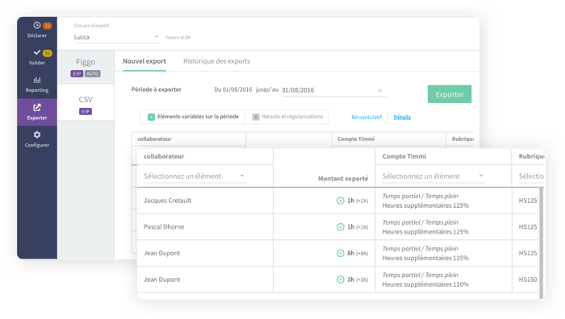Select Eléments variables sur la période

point(193,117)
